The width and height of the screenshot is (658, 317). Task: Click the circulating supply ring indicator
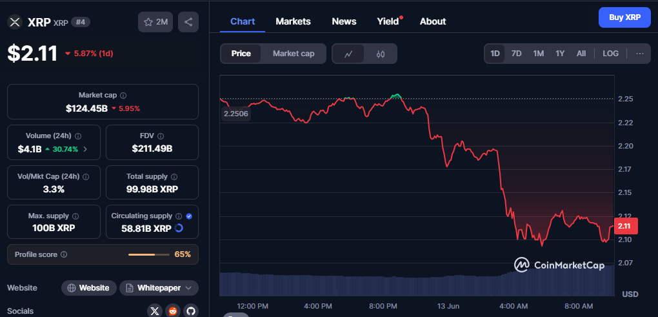click(x=178, y=229)
